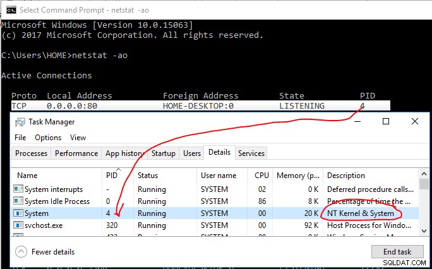Click the netstat -ao command line text
This screenshot has height=269, width=432.
[99, 55]
